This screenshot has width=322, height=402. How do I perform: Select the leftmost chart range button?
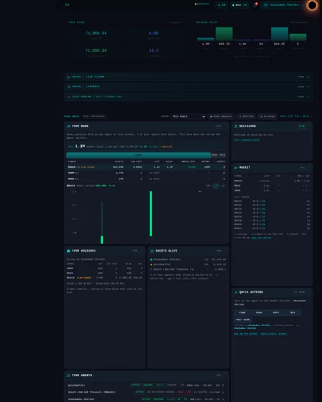click(x=208, y=186)
